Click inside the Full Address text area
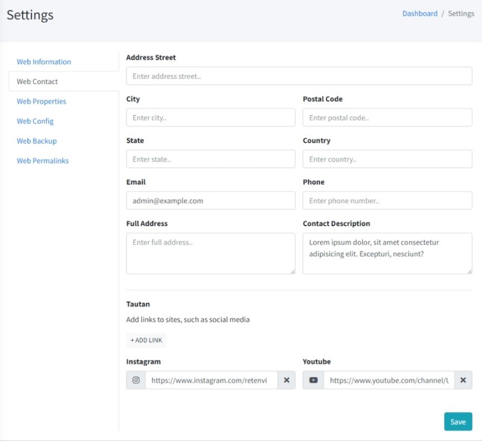This screenshot has height=441, width=482. pyautogui.click(x=210, y=253)
